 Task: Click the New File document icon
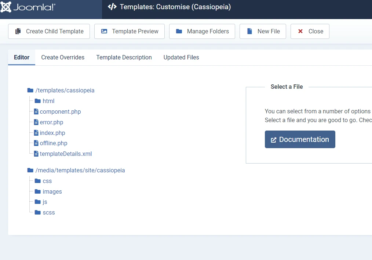click(250, 31)
